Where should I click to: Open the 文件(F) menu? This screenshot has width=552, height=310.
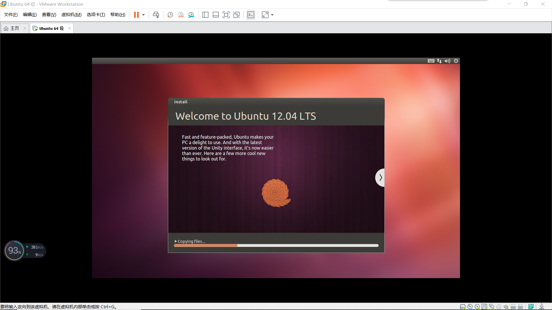(x=11, y=15)
